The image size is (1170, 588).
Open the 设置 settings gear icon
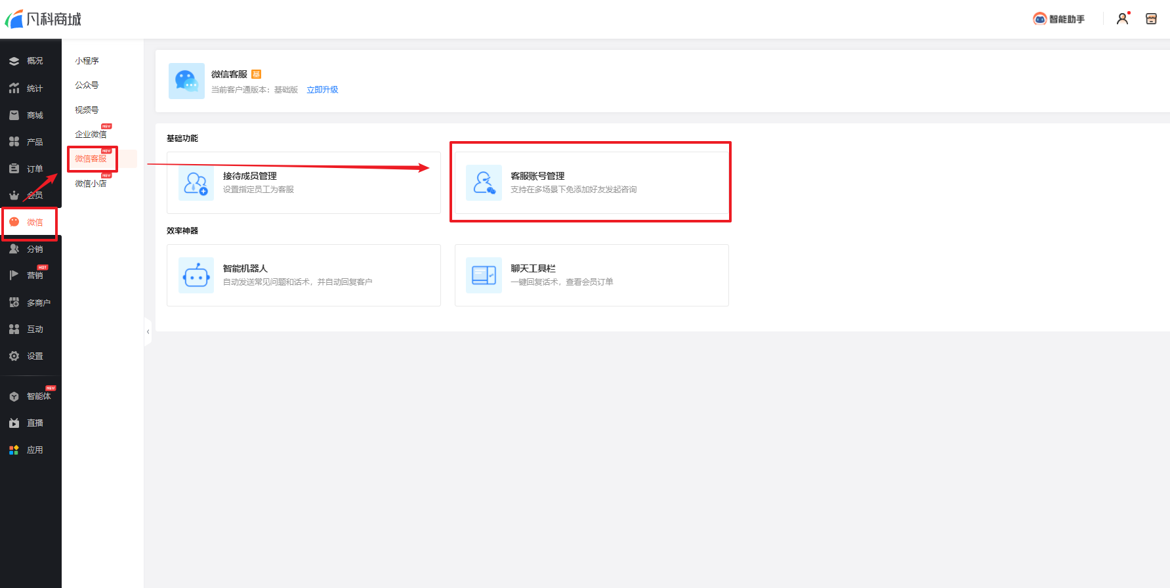coord(14,356)
